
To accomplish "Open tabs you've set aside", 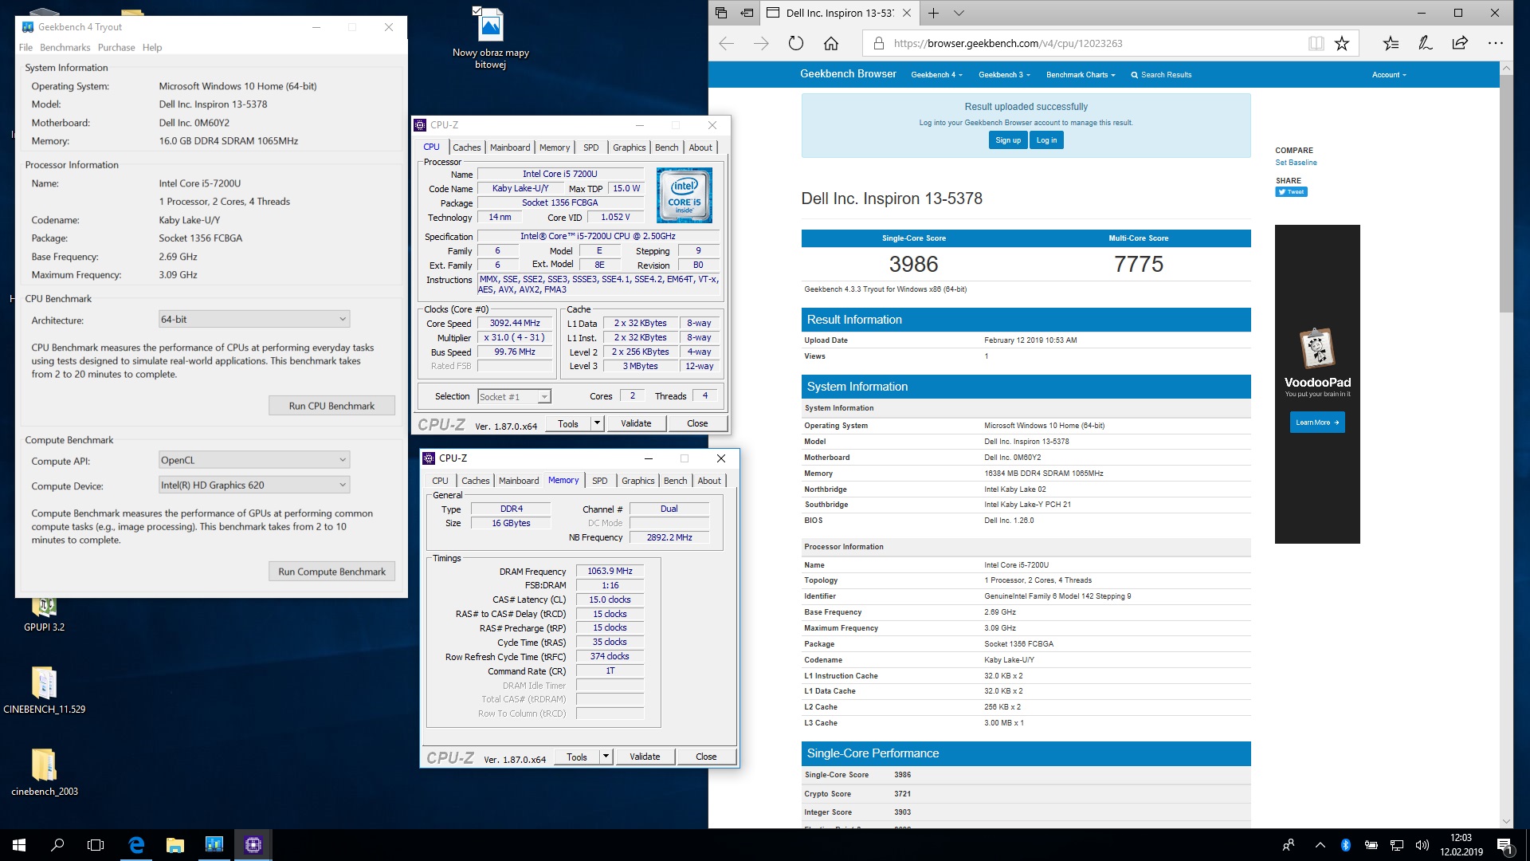I will pos(721,13).
